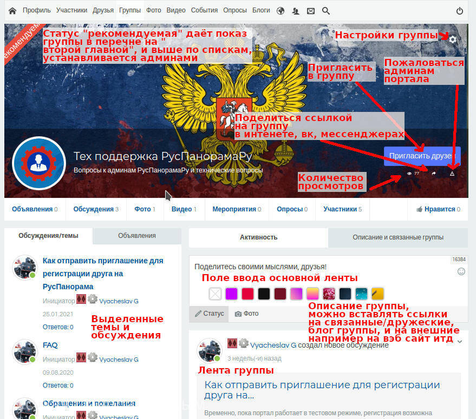Select the red background swatch
This screenshot has width=476, height=419.
tap(247, 294)
